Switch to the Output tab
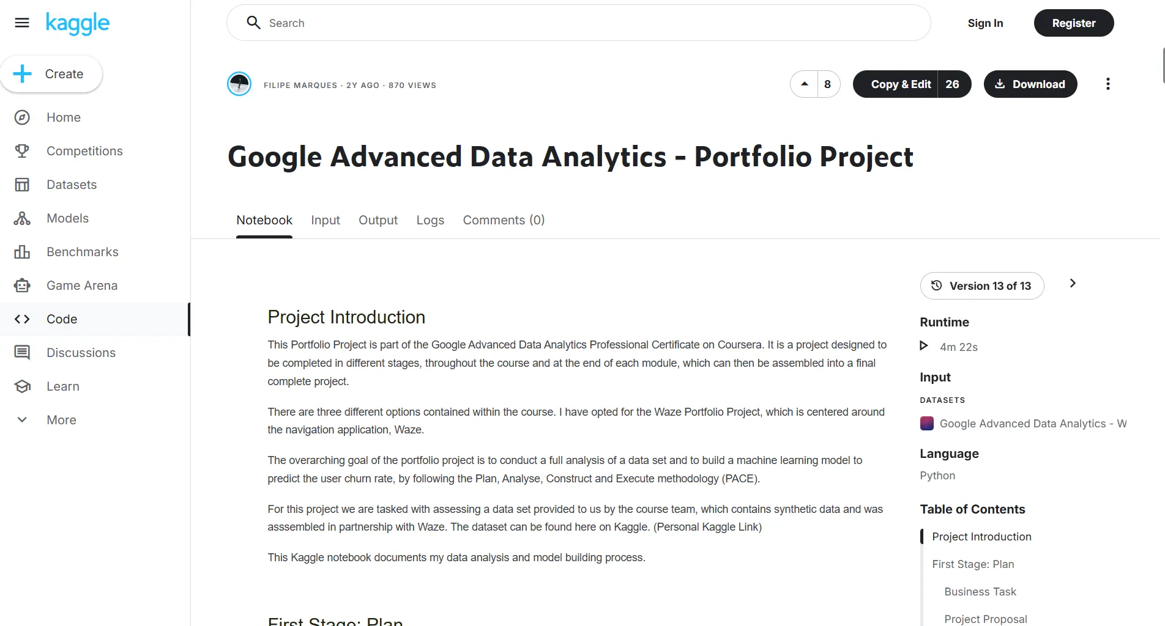The height and width of the screenshot is (626, 1165). click(378, 220)
